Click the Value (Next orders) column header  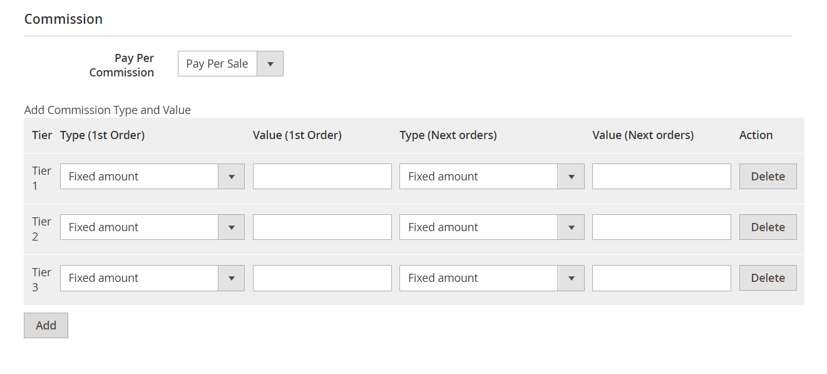click(643, 135)
